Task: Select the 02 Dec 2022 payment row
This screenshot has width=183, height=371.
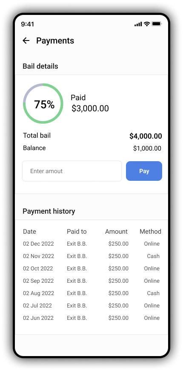Action: 91,243
